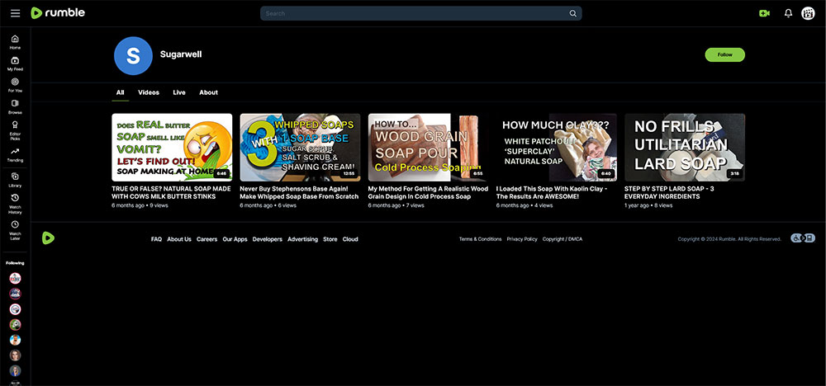Click the Following heading in sidebar
Screen dimensions: 826x386
15,263
